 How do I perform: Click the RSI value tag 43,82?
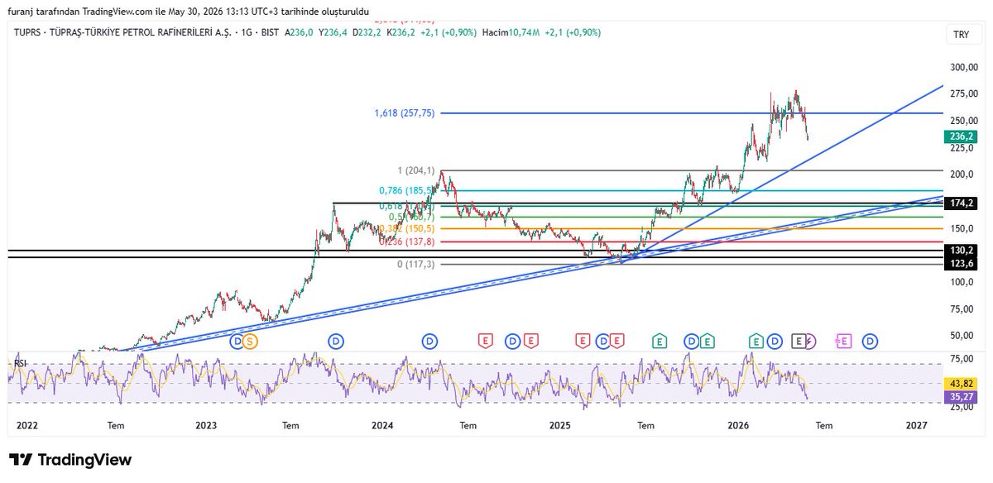[960, 384]
